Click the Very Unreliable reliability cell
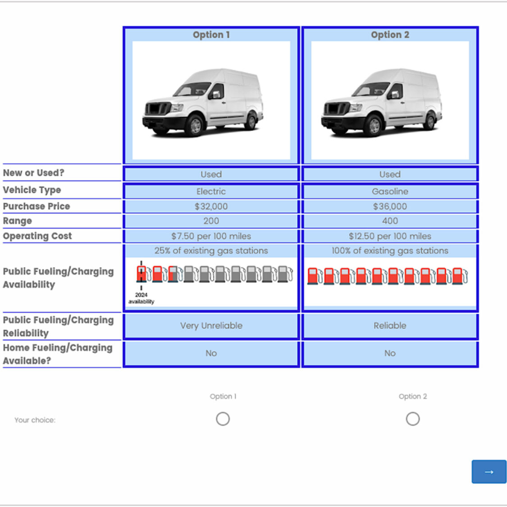 tap(211, 326)
